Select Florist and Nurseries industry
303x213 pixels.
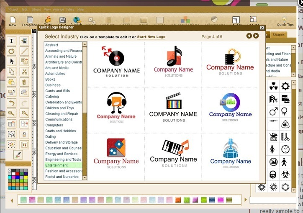tap(63, 177)
